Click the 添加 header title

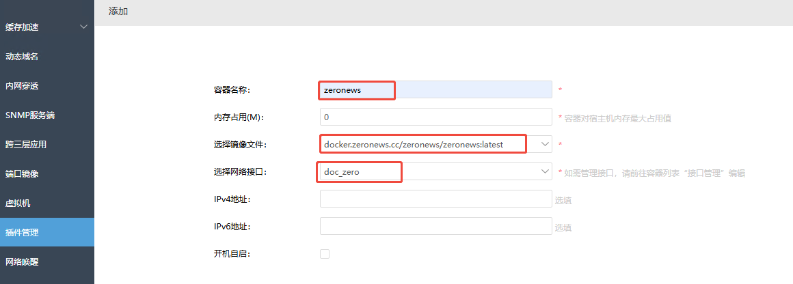pos(118,11)
